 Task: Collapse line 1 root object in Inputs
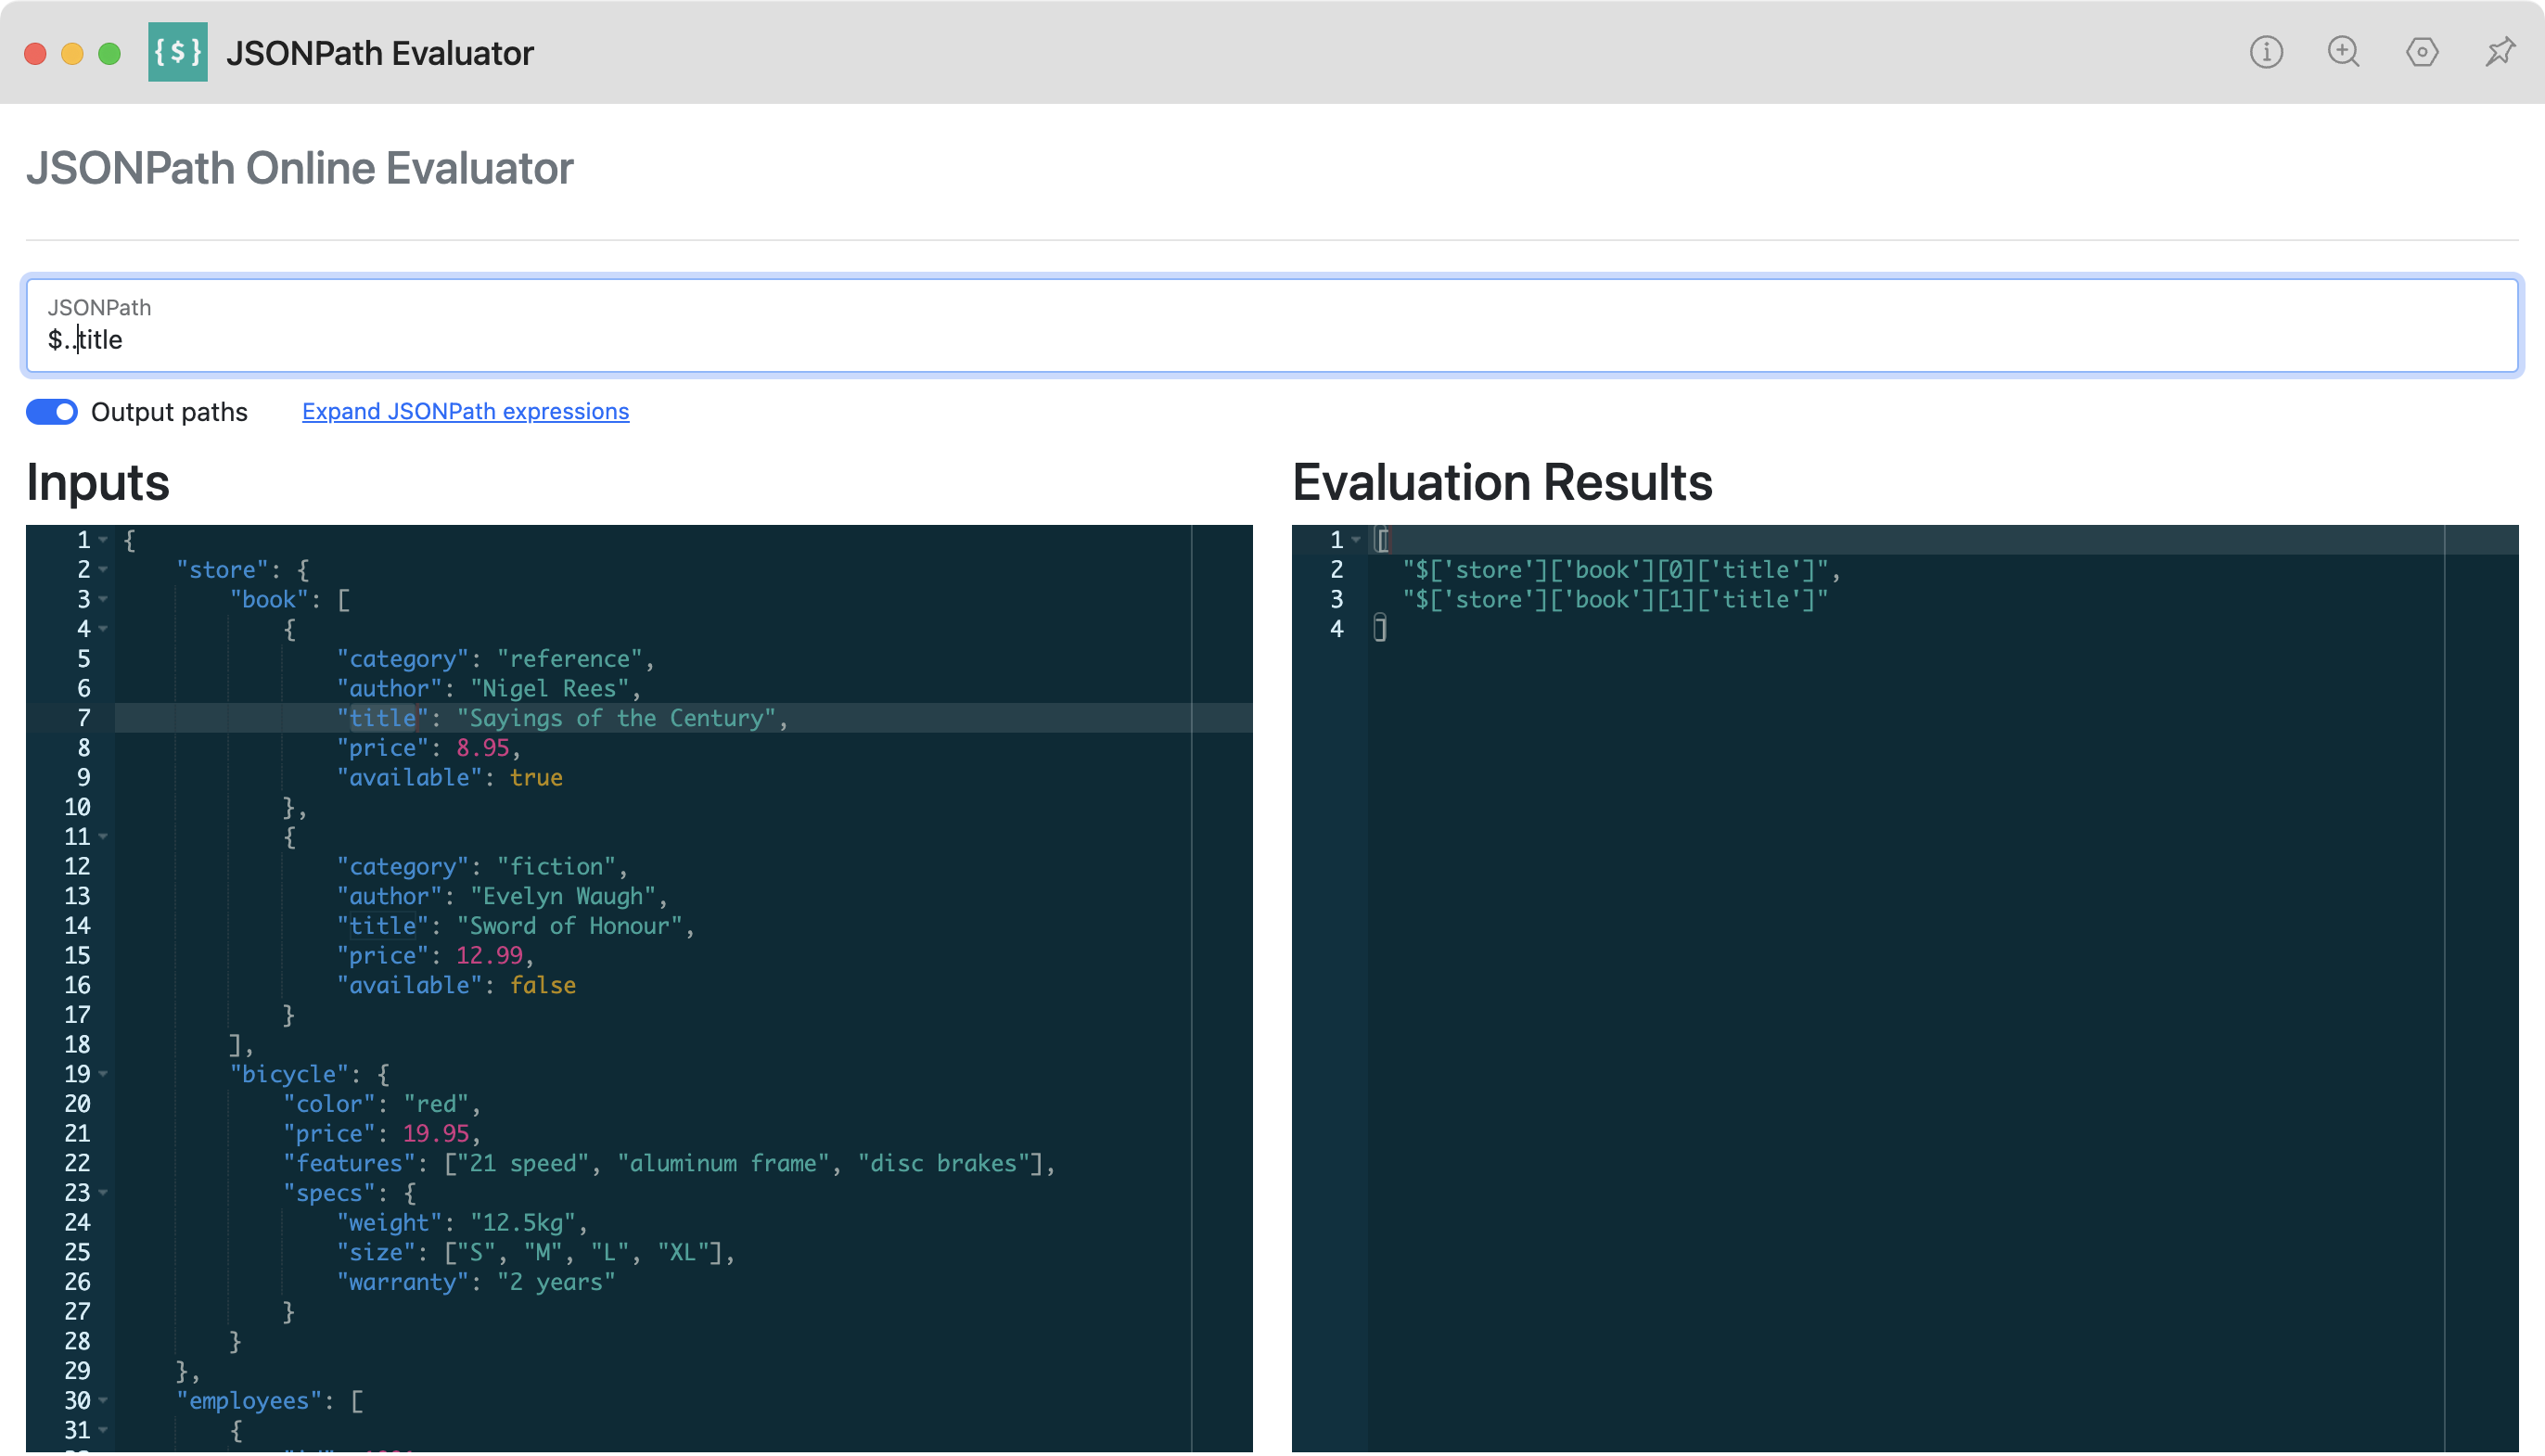point(103,540)
